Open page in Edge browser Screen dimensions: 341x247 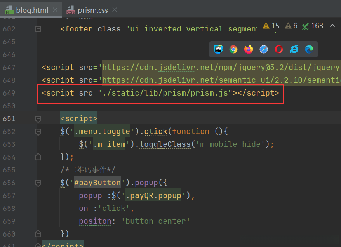[x=309, y=49]
